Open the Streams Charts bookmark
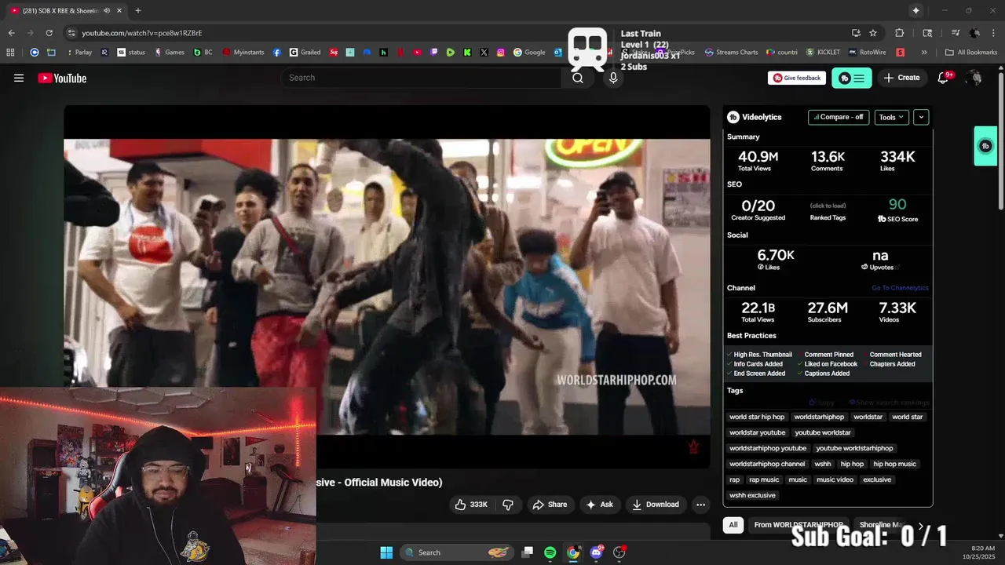1005x565 pixels. point(731,53)
